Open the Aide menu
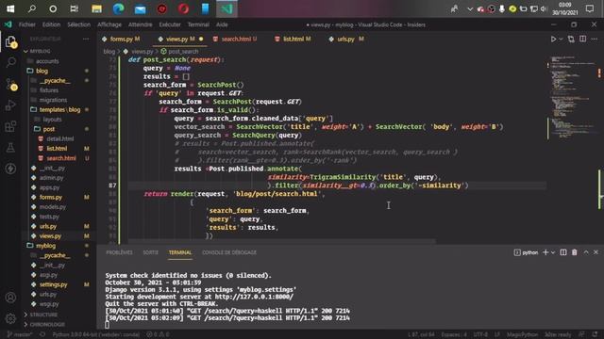This screenshot has width=604, height=339. pos(222,24)
